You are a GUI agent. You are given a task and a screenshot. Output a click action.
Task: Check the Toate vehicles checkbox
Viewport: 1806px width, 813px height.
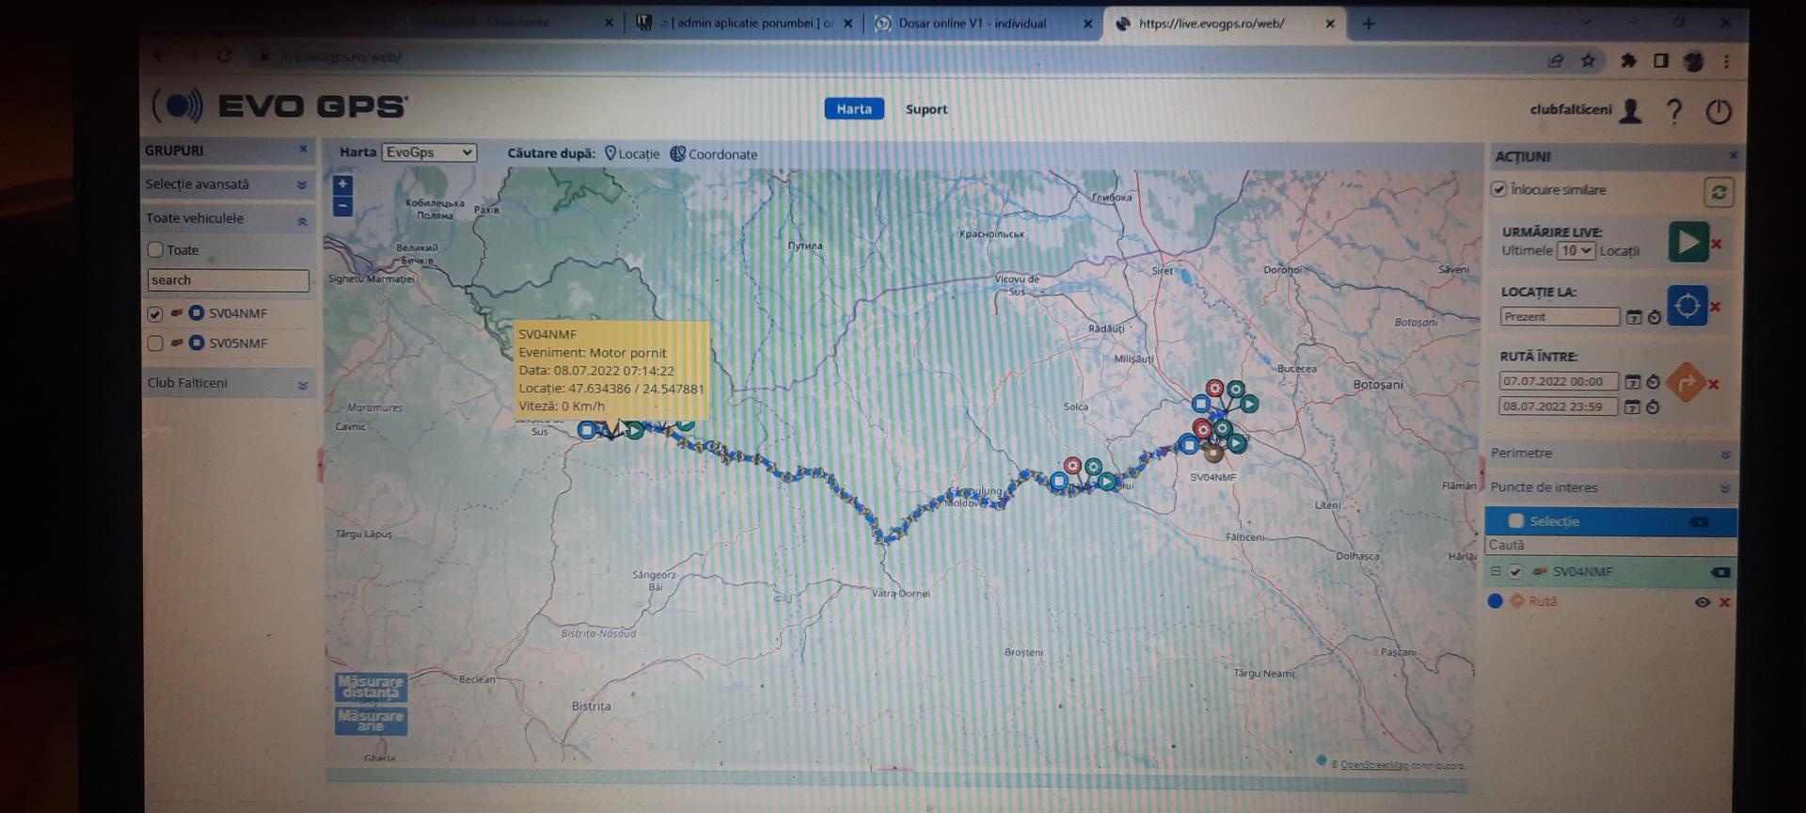coord(155,250)
